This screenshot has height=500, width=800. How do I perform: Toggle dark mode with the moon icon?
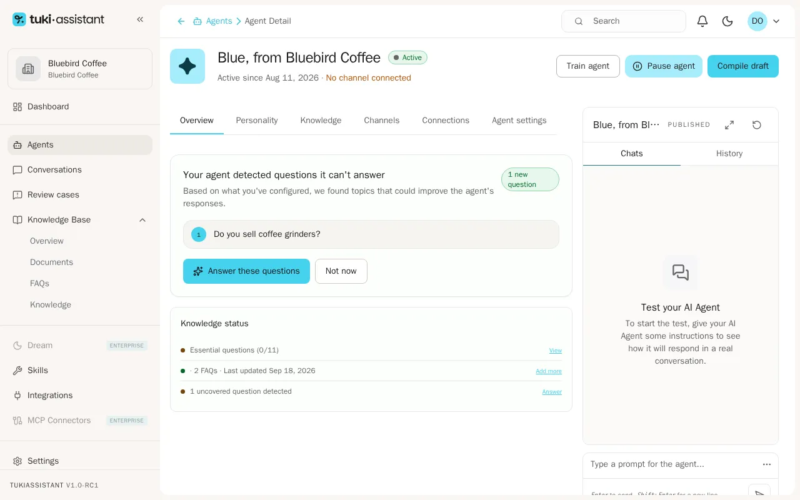pyautogui.click(x=727, y=21)
